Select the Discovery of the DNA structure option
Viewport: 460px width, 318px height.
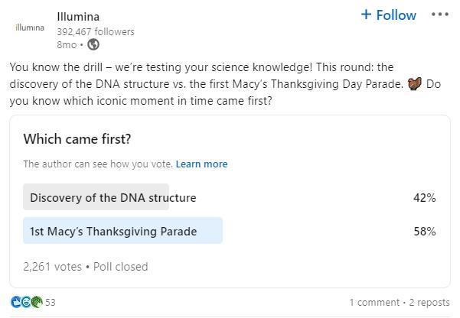(x=113, y=197)
